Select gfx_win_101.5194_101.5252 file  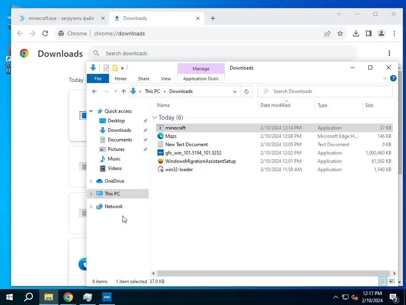[274, 153]
